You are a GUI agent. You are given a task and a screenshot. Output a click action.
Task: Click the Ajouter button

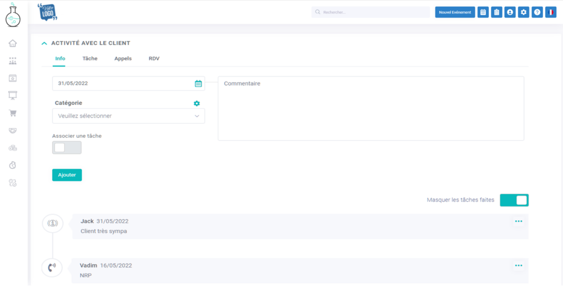pyautogui.click(x=67, y=175)
